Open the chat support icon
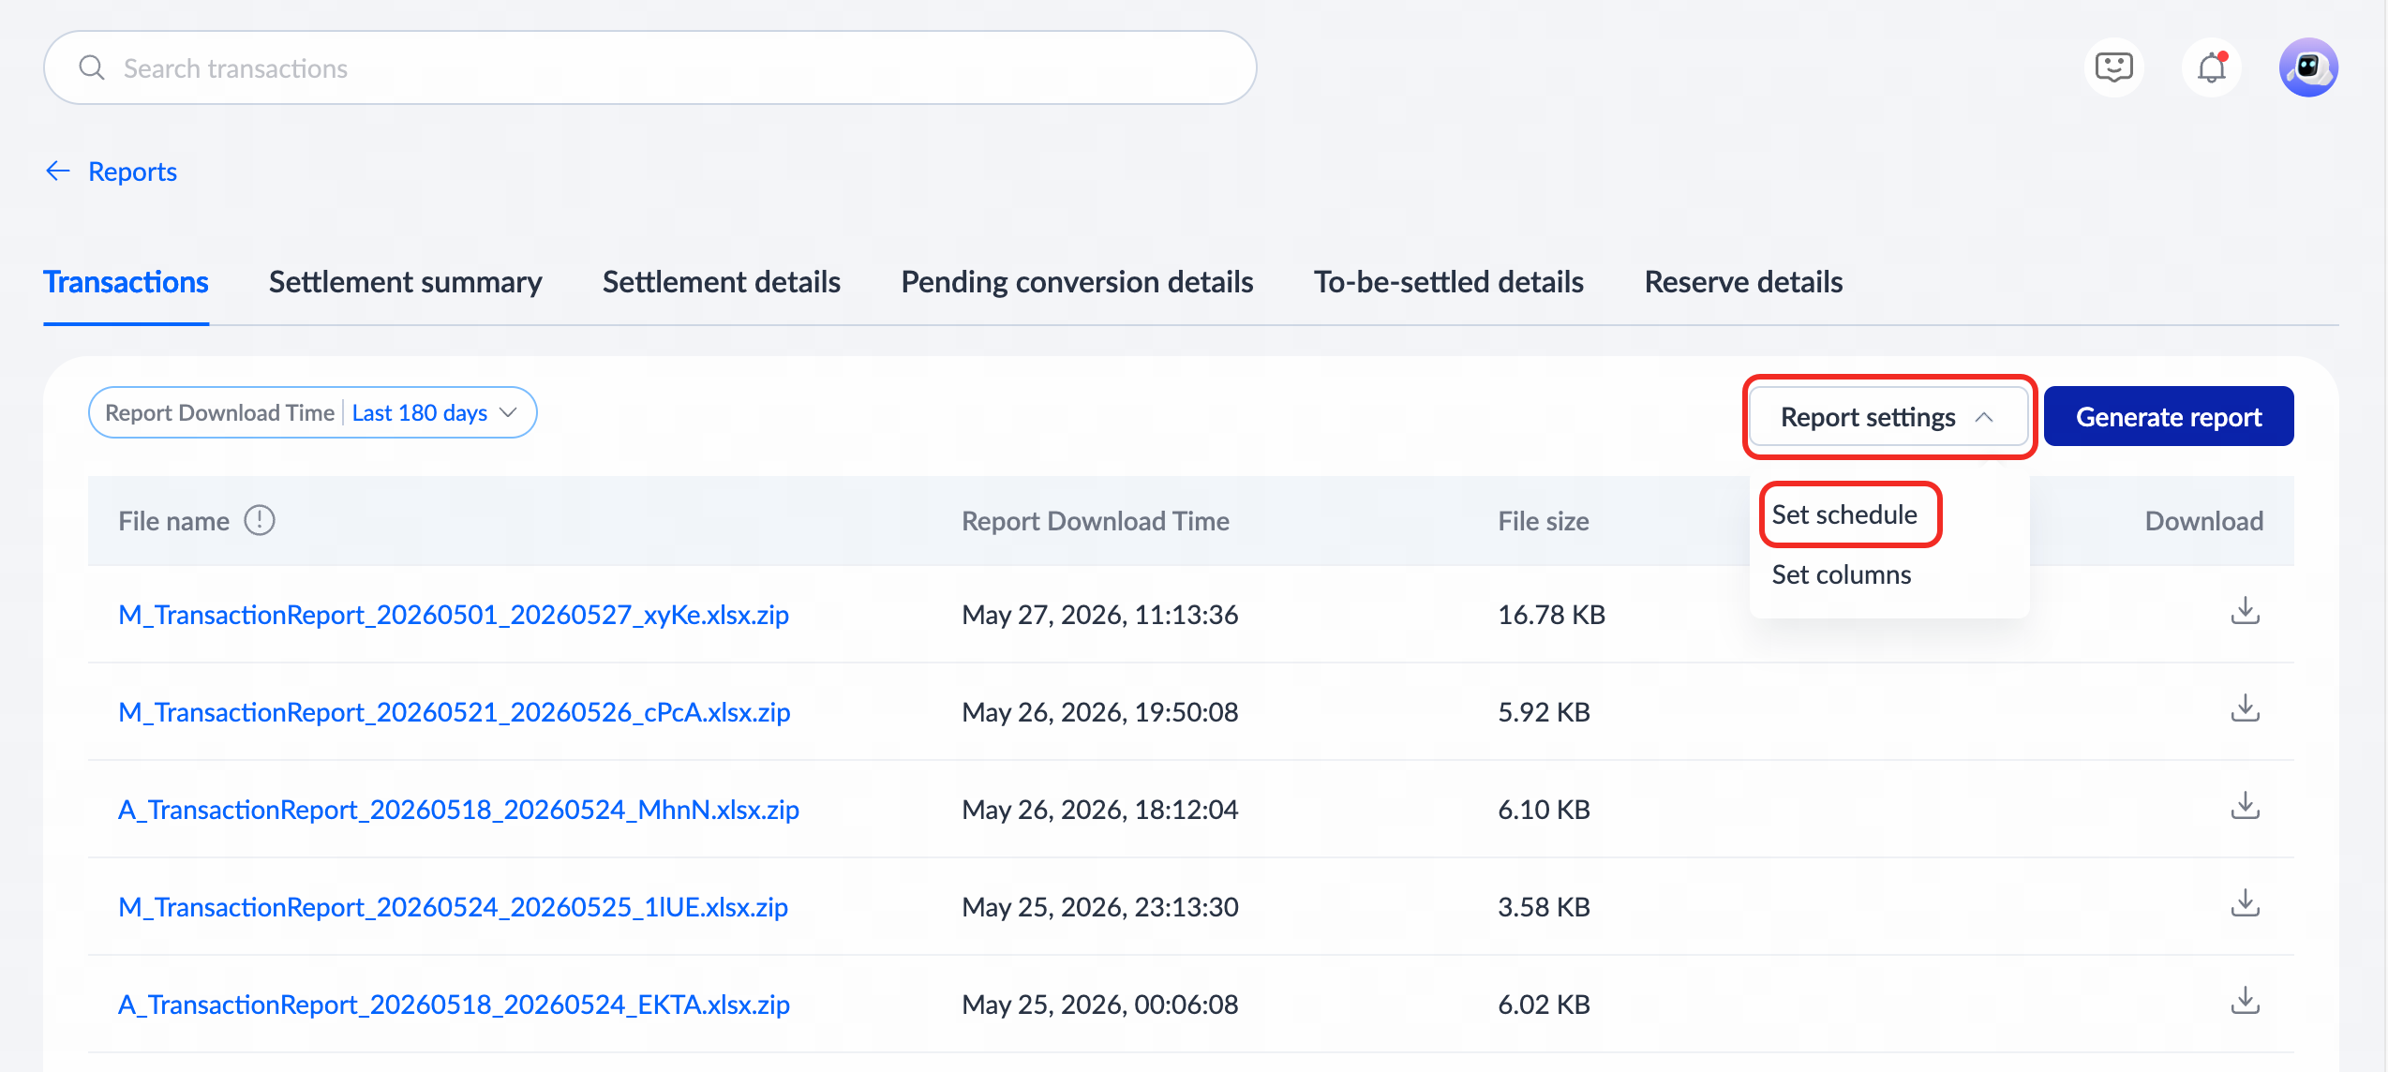The width and height of the screenshot is (2388, 1072). click(x=2114, y=67)
